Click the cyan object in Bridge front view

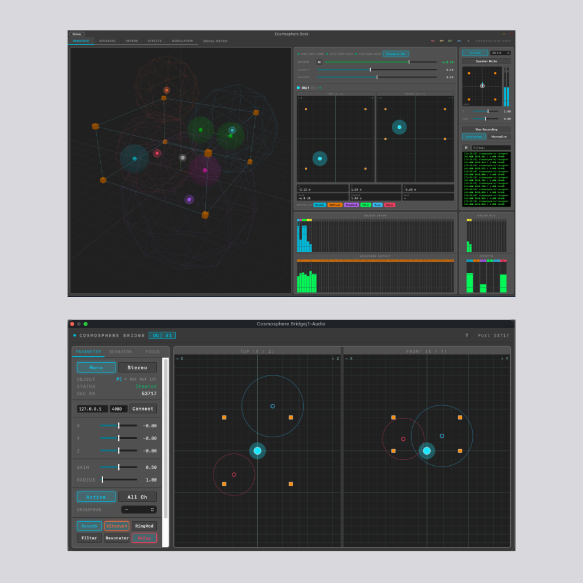click(427, 451)
